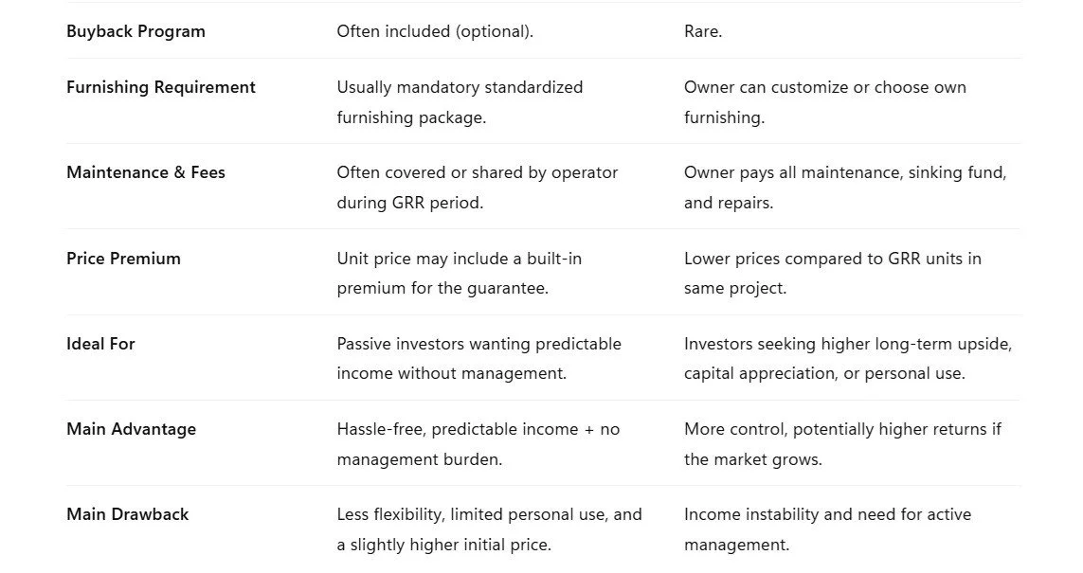
Task: Click the Buyback Program row label
Action: pos(135,31)
